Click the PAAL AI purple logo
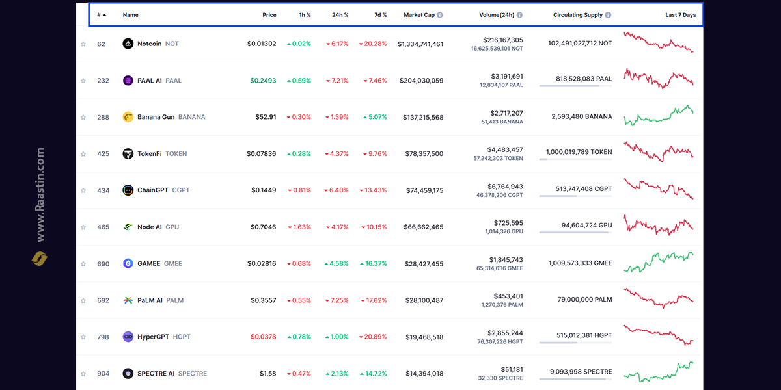This screenshot has width=781, height=390. click(x=128, y=81)
